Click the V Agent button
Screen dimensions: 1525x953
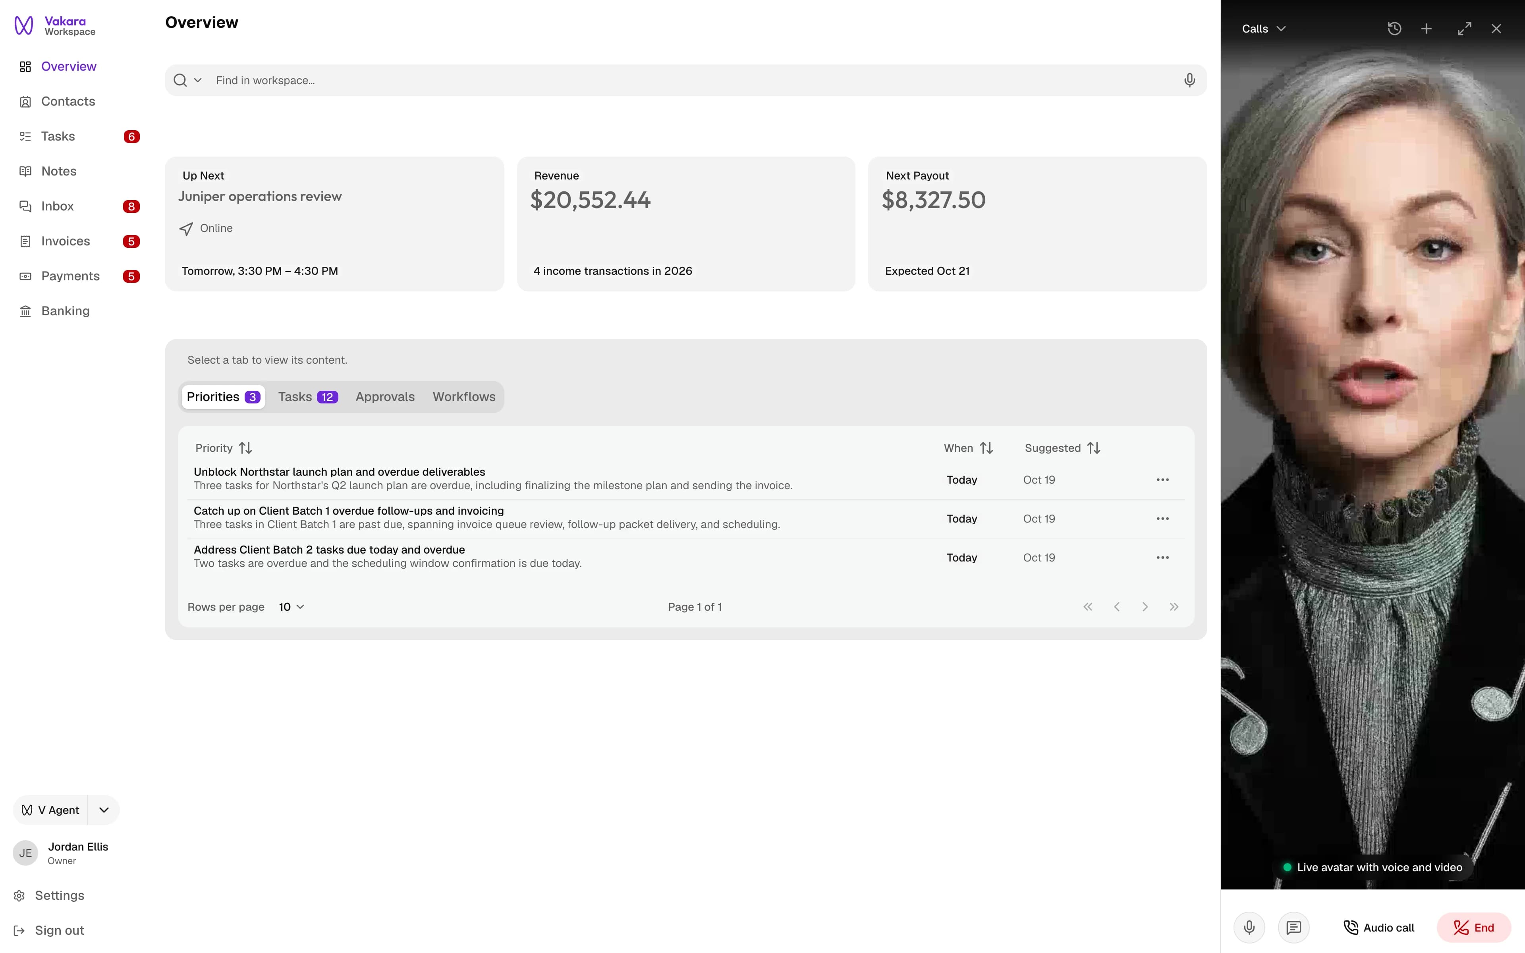tap(50, 810)
